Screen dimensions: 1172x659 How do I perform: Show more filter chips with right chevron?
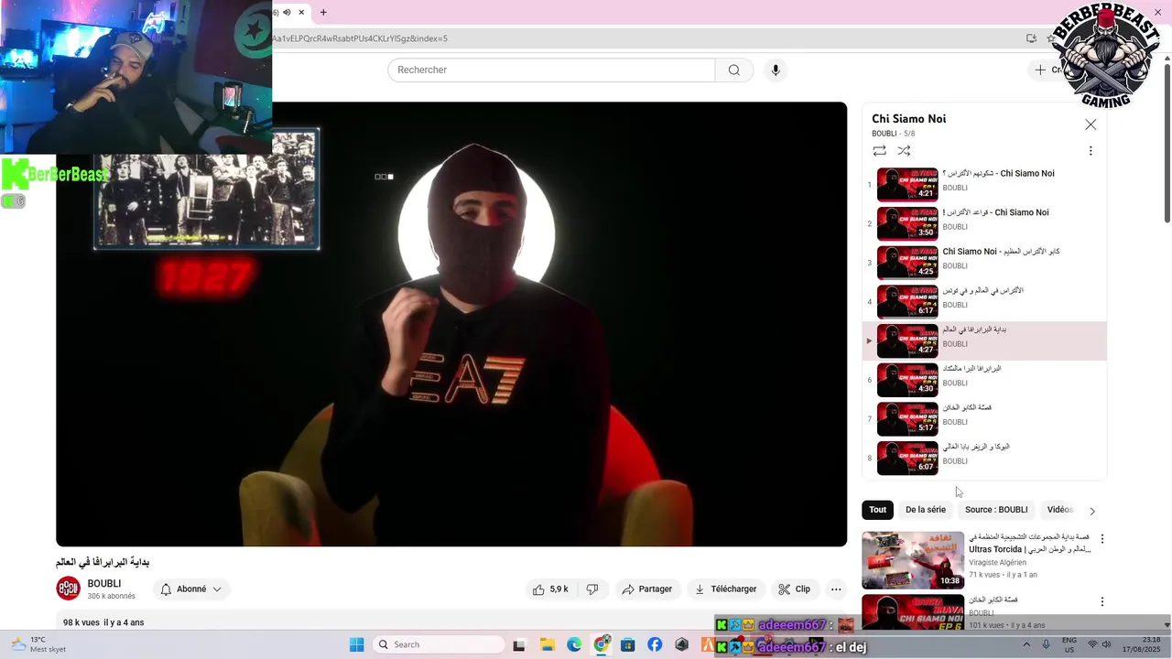pyautogui.click(x=1091, y=511)
